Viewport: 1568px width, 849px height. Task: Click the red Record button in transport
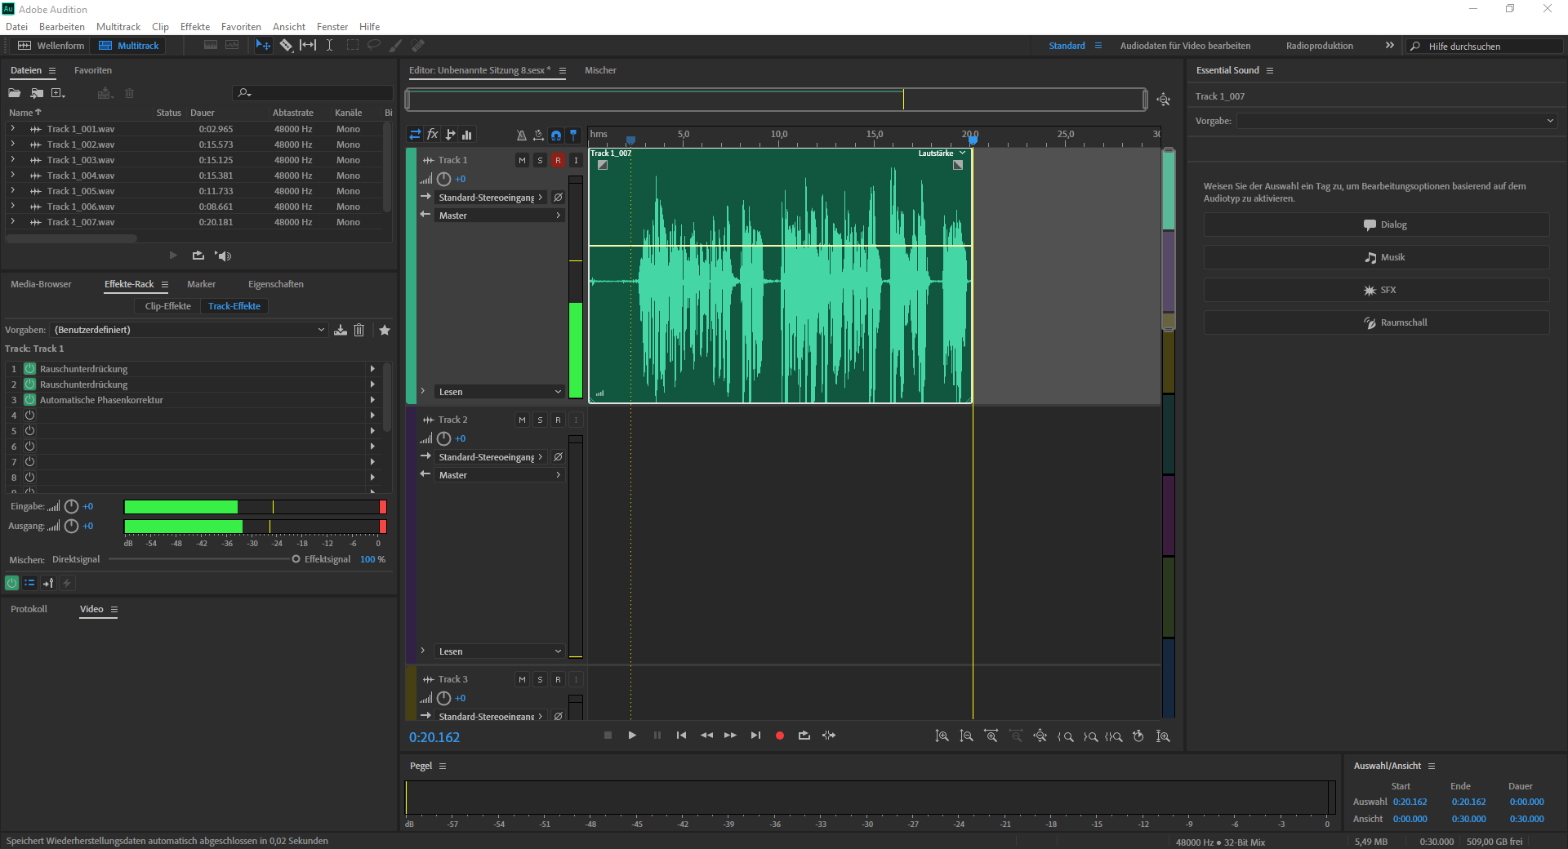click(779, 736)
